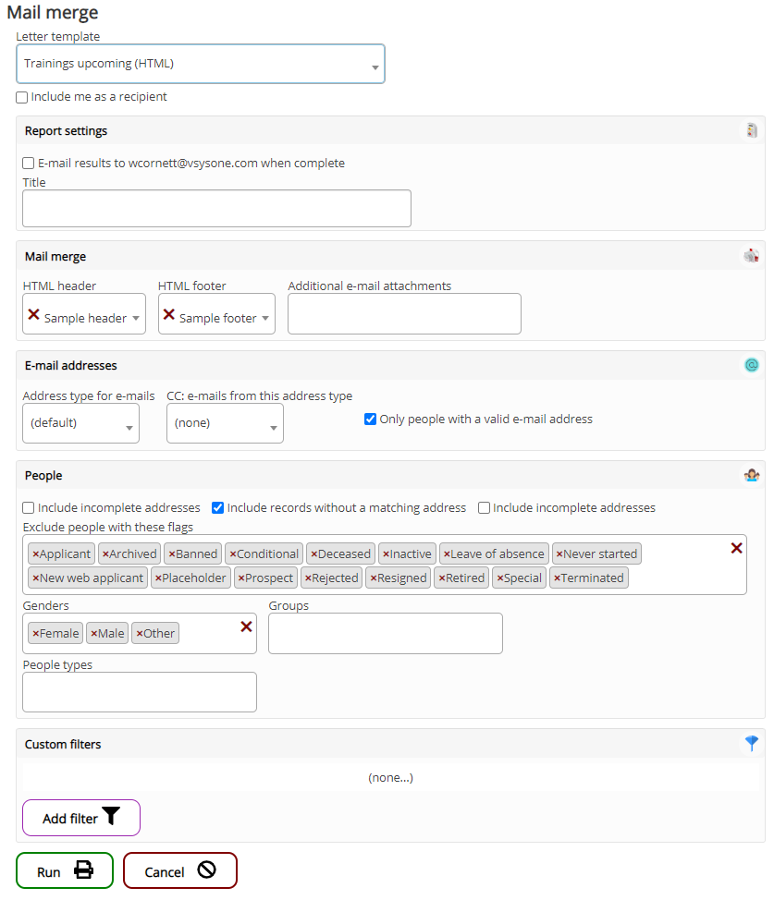
Task: Click into the Title text field
Action: pyautogui.click(x=216, y=209)
